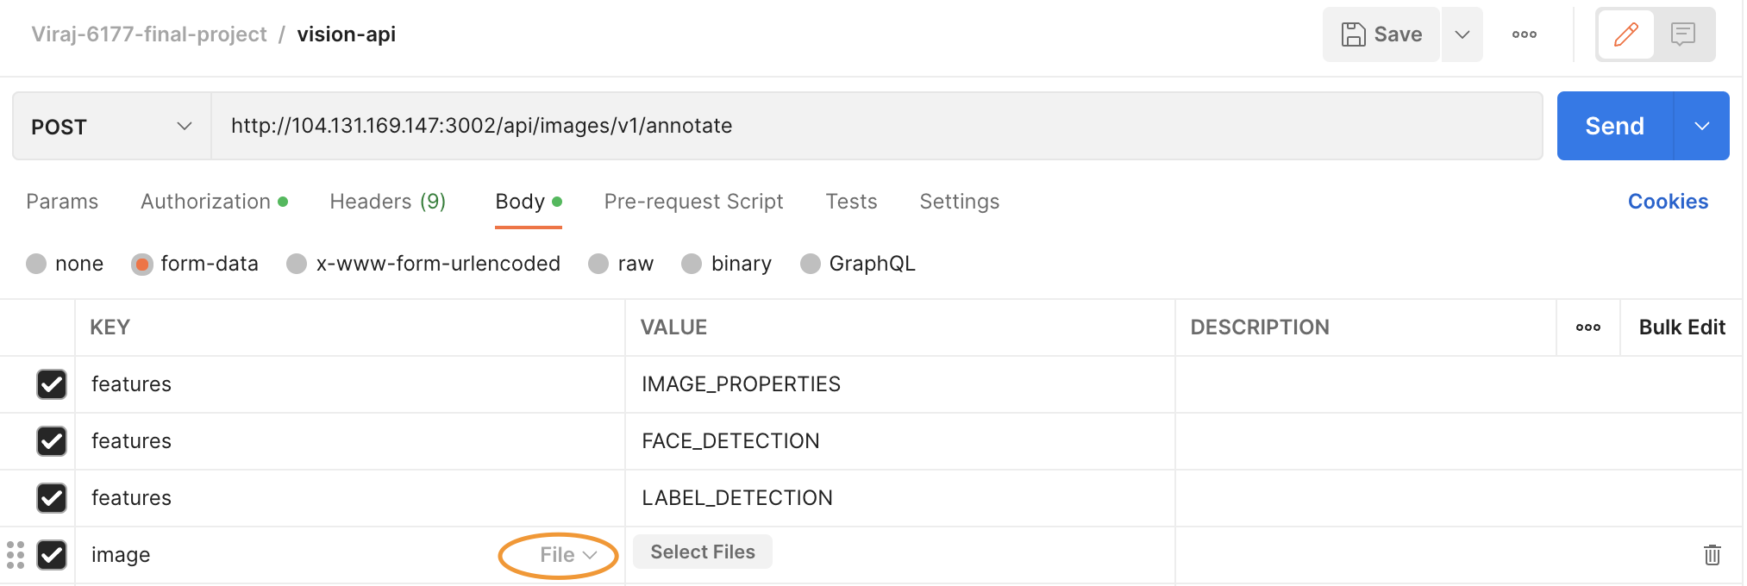Click the drag handle beside the image row

pyautogui.click(x=14, y=555)
